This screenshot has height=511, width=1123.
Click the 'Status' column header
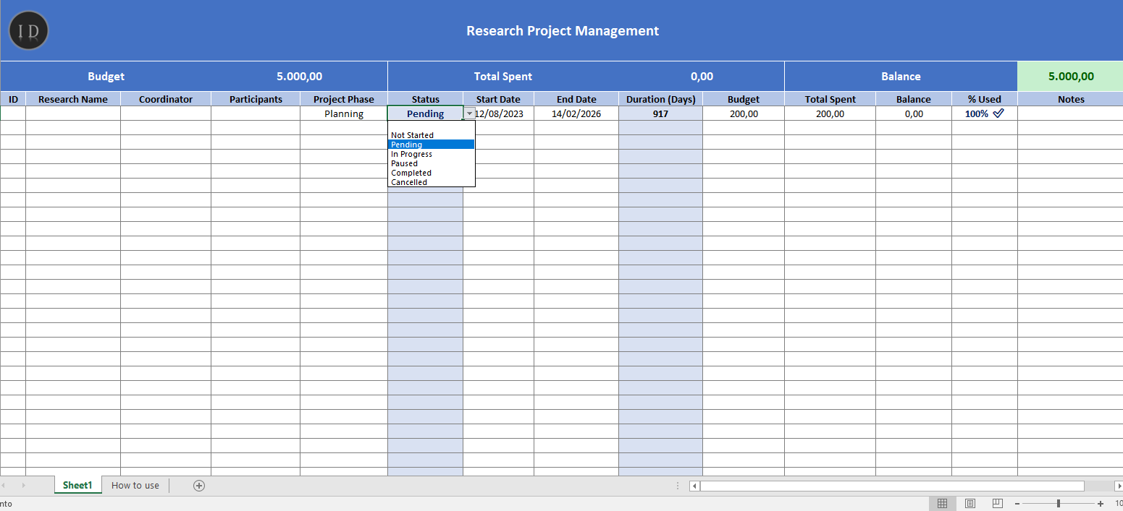pos(425,99)
